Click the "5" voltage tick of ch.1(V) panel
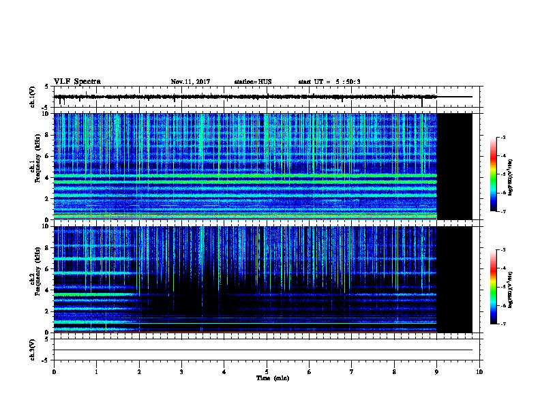This screenshot has width=540, height=417. pyautogui.click(x=47, y=87)
